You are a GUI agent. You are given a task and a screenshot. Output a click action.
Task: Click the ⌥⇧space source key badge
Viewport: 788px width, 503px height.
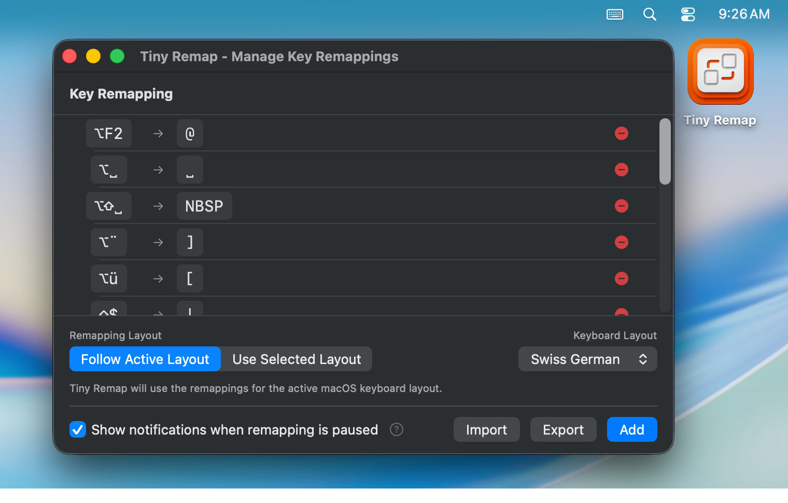[109, 206]
